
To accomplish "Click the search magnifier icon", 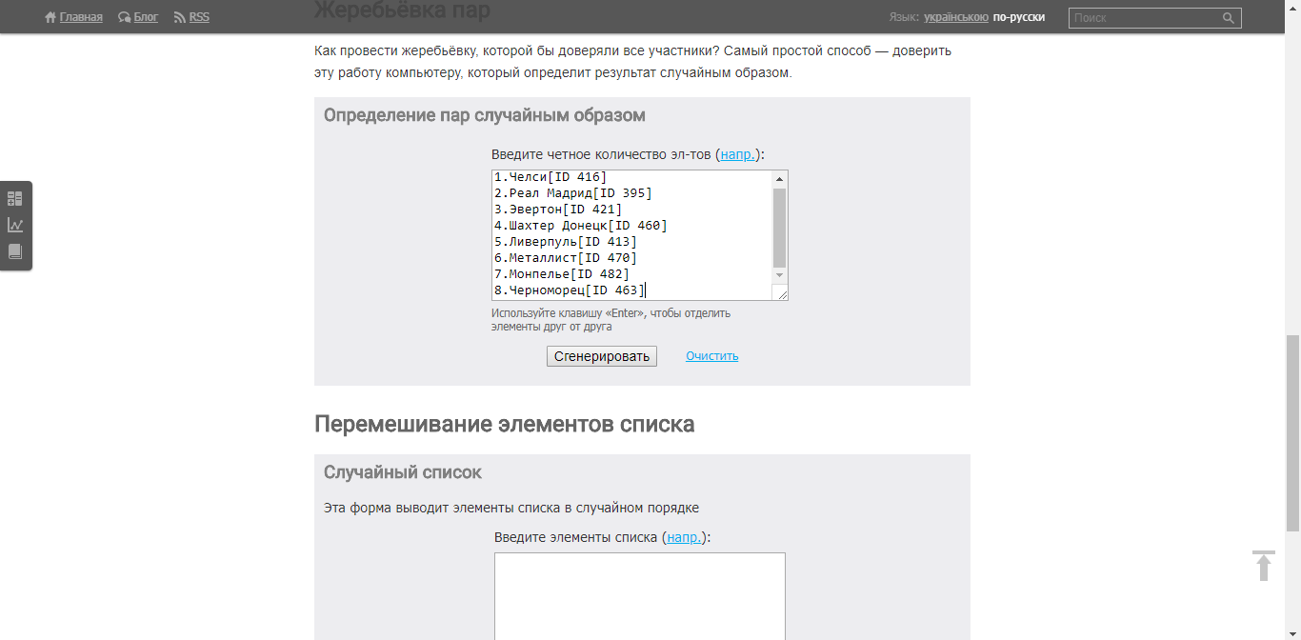I will 1229,18.
